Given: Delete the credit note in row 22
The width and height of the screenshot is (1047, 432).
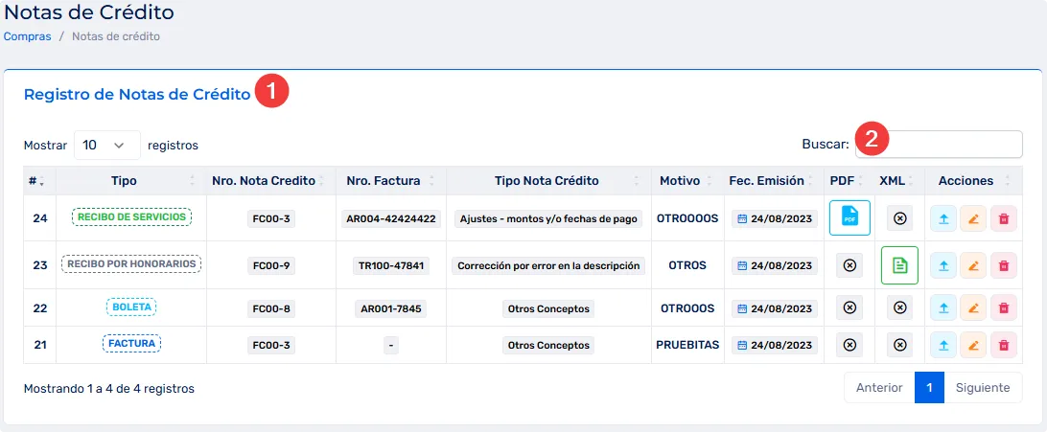Looking at the screenshot, I should point(1003,307).
